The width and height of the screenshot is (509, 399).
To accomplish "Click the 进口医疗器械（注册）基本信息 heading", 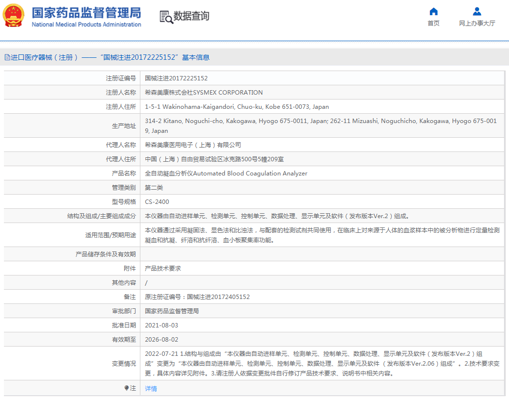I will (x=107, y=57).
